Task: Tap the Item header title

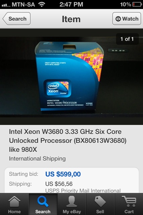Action: (x=71, y=19)
